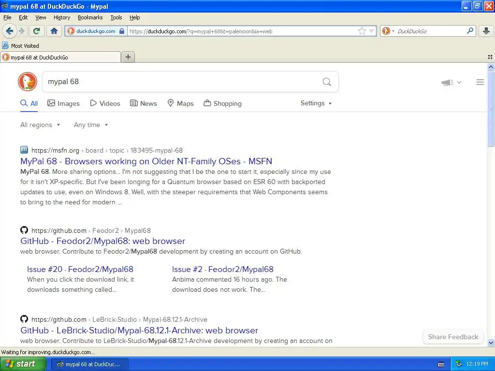
Task: Switch to News results
Action: click(x=144, y=103)
